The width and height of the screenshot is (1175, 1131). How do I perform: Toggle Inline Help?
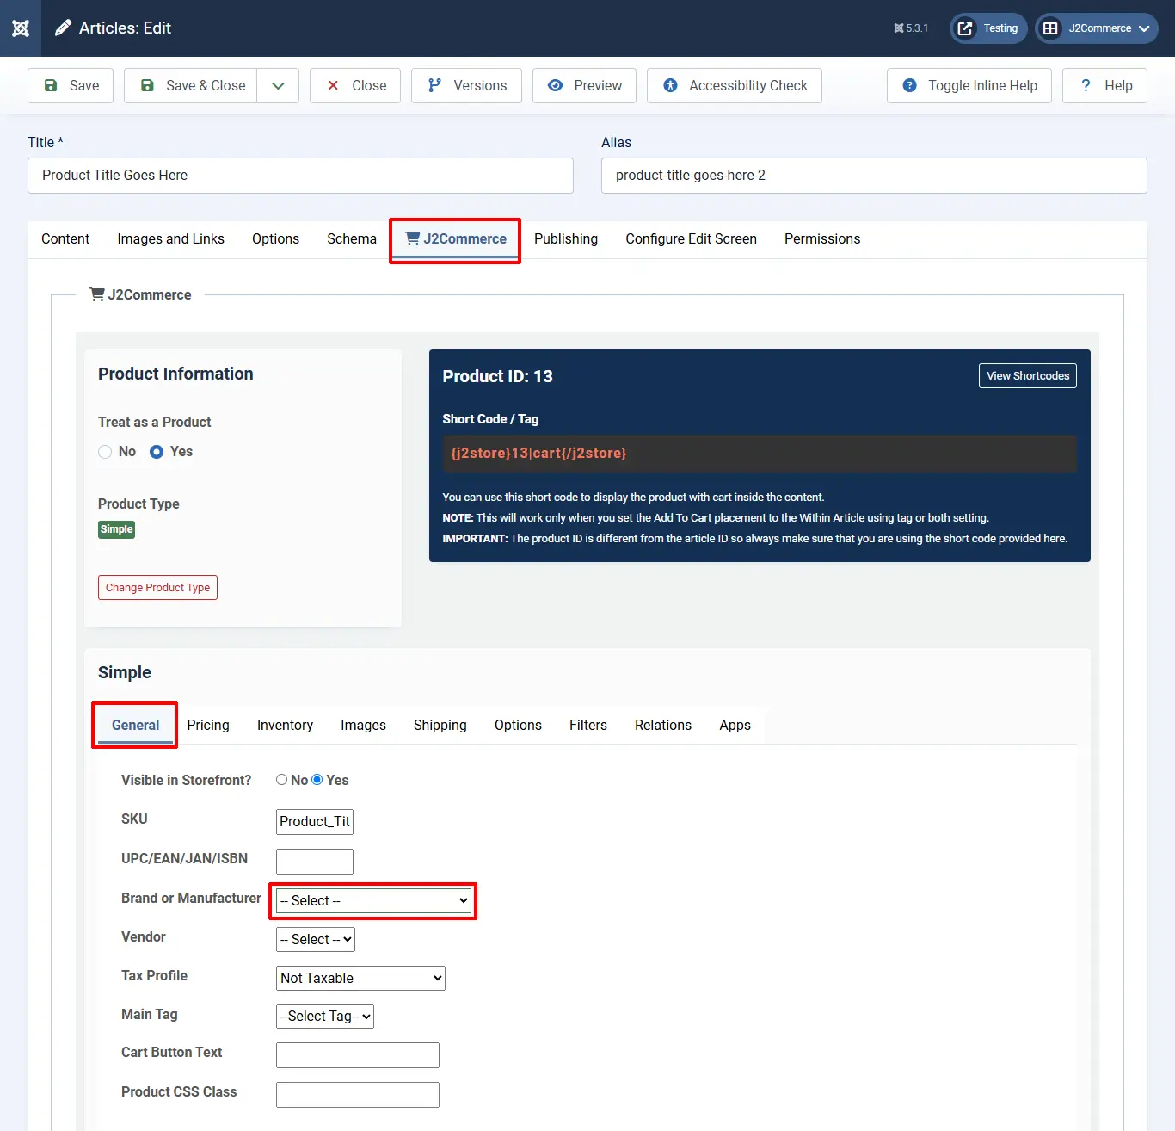(x=969, y=85)
